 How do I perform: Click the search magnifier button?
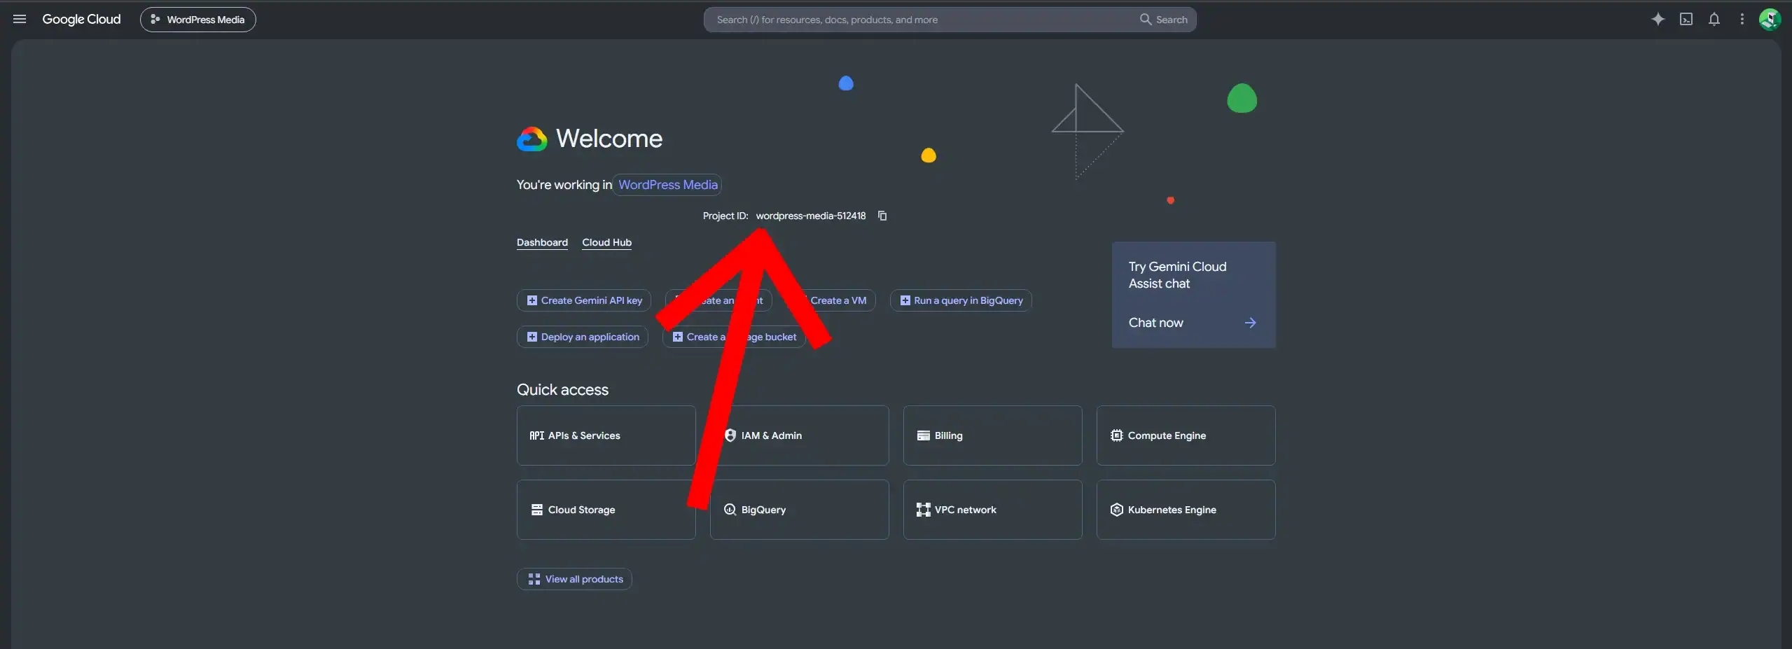(x=1163, y=20)
